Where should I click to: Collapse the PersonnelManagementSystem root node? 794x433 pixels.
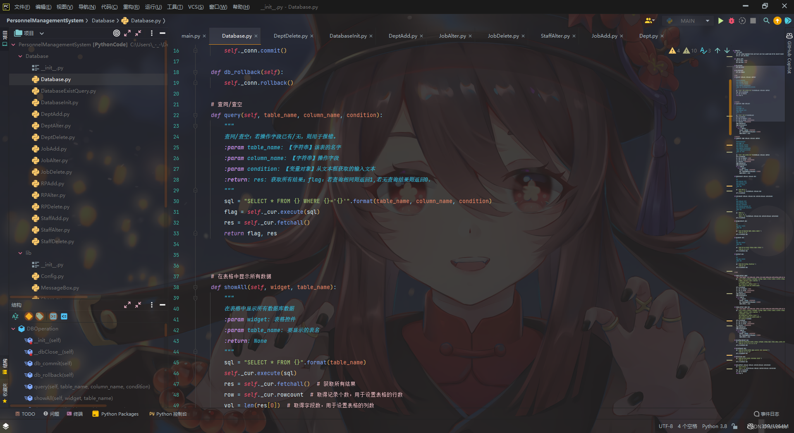pos(13,45)
